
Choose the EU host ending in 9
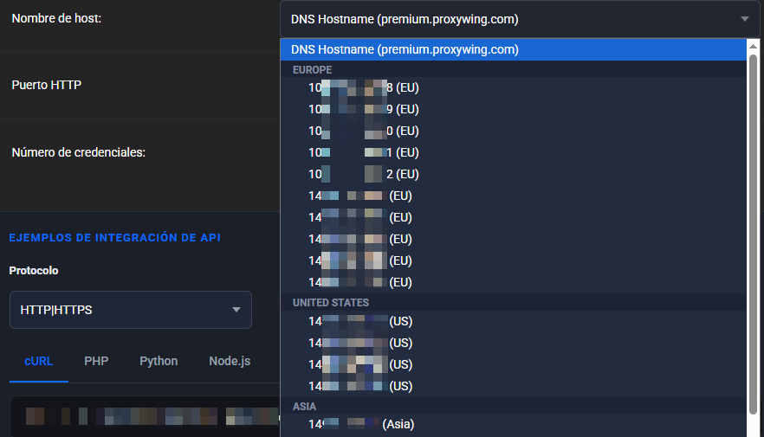(513, 109)
